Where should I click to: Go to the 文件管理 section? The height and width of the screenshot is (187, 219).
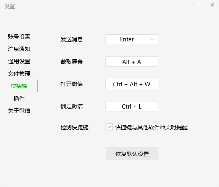coord(19,74)
